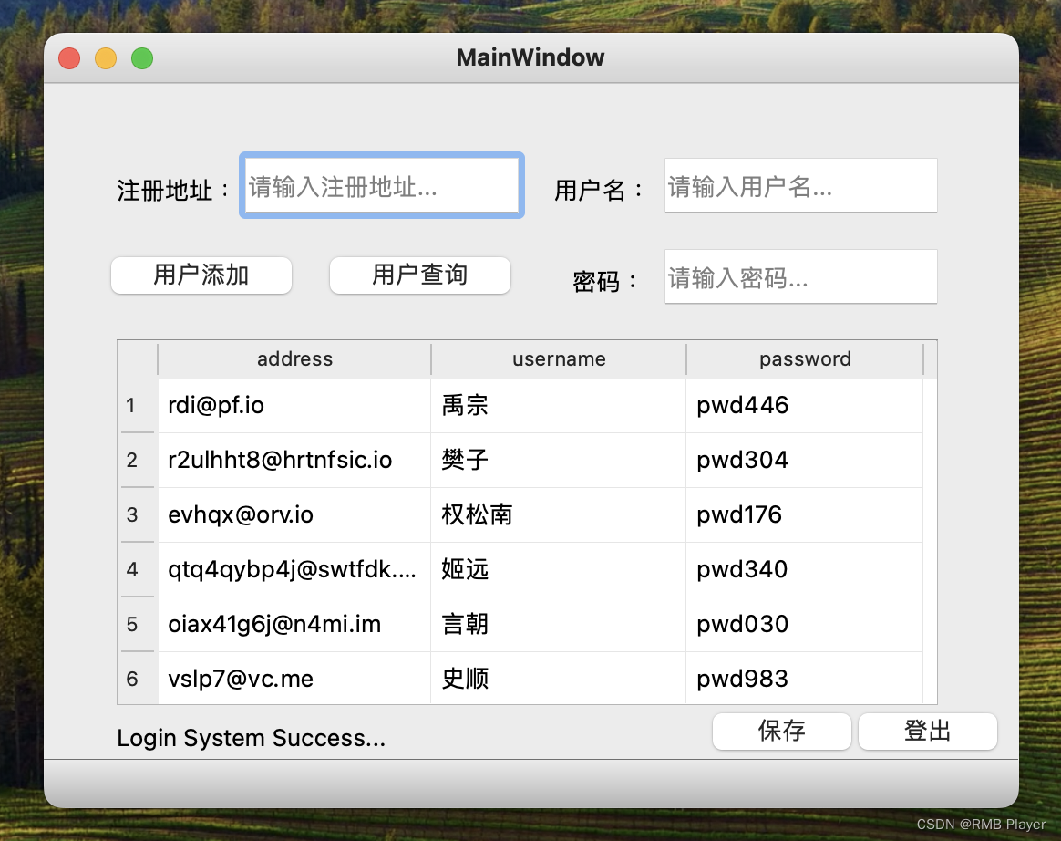Select the address column header
Viewport: 1061px width, 841px height.
click(x=294, y=358)
